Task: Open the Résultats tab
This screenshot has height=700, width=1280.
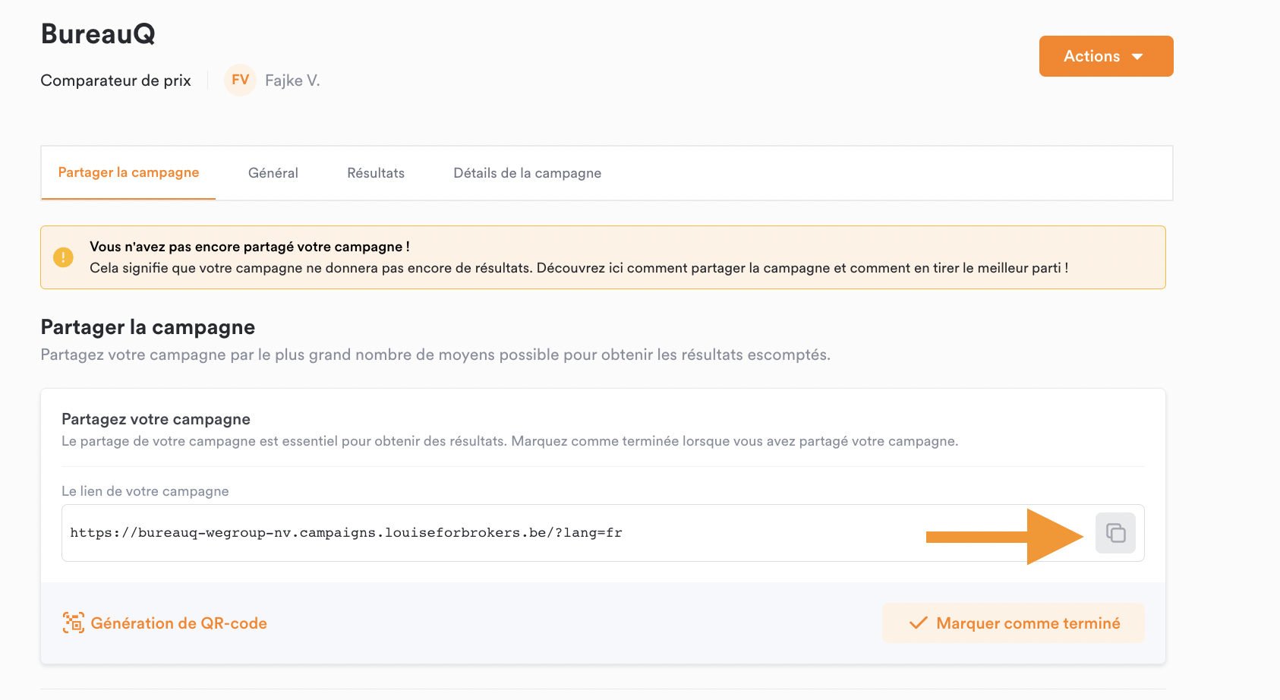Action: (376, 173)
